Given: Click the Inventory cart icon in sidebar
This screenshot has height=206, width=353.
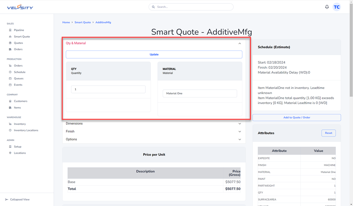Looking at the screenshot, I should [x=10, y=124].
